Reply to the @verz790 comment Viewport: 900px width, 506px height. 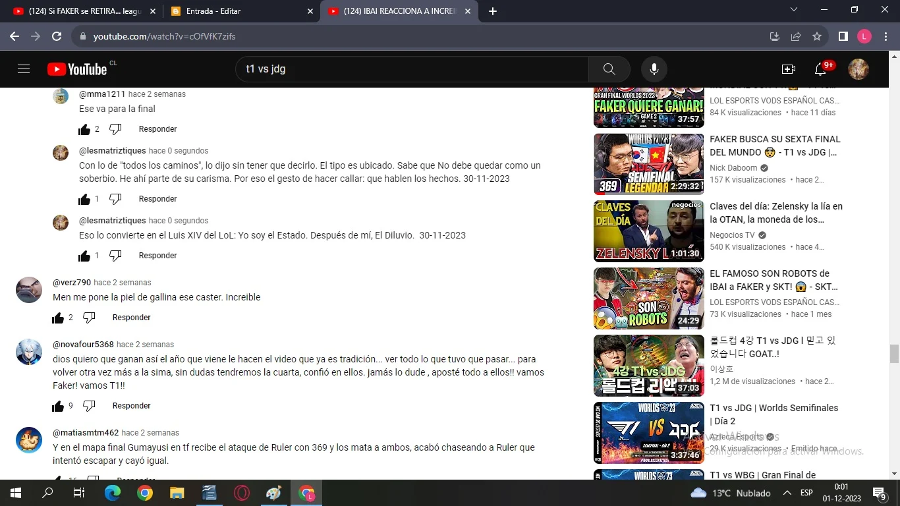point(131,318)
